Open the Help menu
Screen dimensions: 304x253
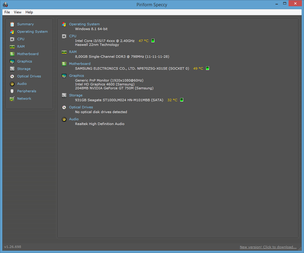[x=29, y=12]
